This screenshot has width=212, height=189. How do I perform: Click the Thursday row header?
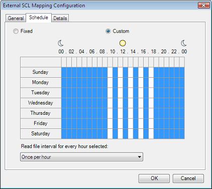(x=41, y=113)
